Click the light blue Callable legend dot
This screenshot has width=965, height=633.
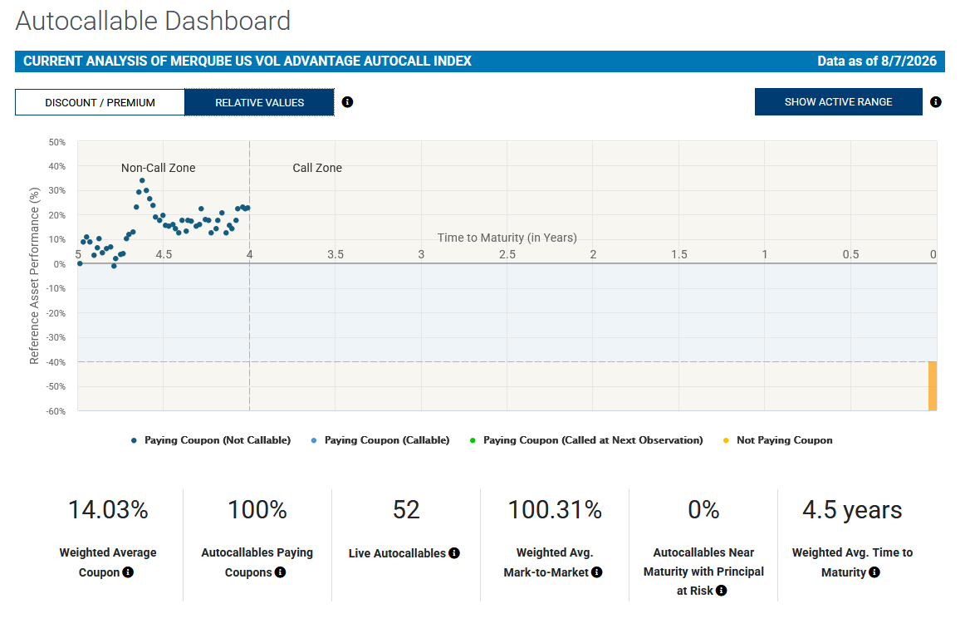pos(314,441)
